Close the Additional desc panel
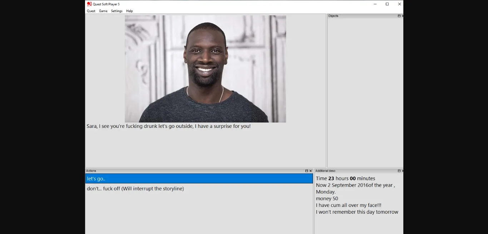488x234 pixels. click(403, 171)
